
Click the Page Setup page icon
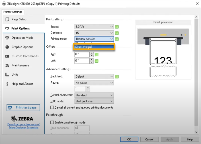point(7,19)
